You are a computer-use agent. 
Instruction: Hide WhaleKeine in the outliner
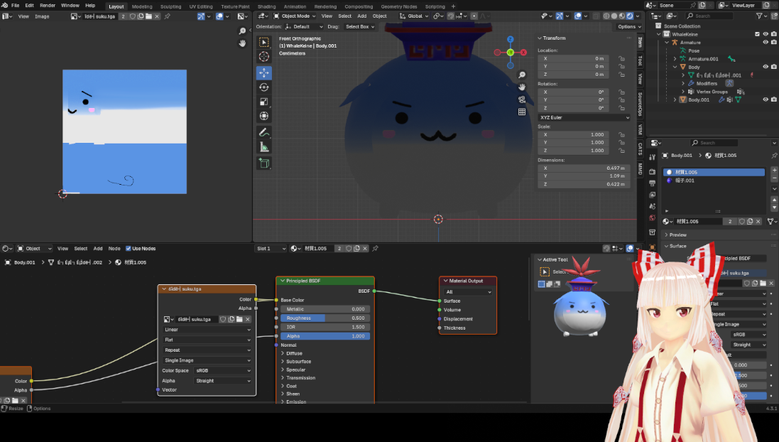click(766, 34)
